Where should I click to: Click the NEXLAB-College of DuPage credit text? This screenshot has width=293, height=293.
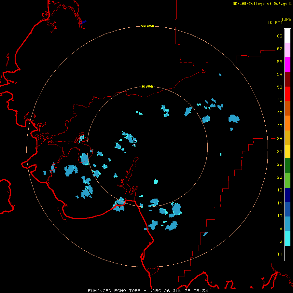(260, 4)
